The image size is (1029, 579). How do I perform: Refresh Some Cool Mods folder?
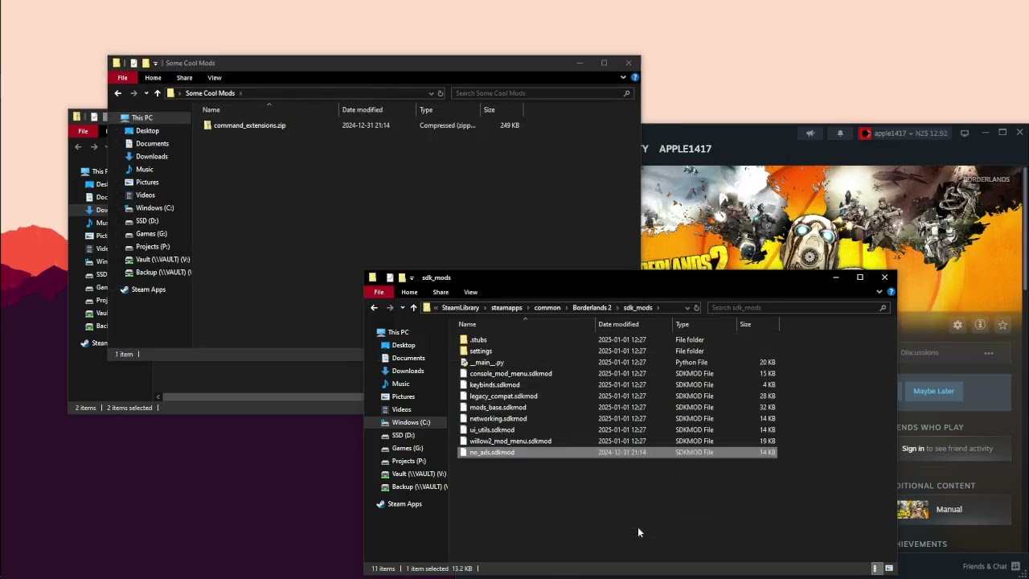[440, 93]
